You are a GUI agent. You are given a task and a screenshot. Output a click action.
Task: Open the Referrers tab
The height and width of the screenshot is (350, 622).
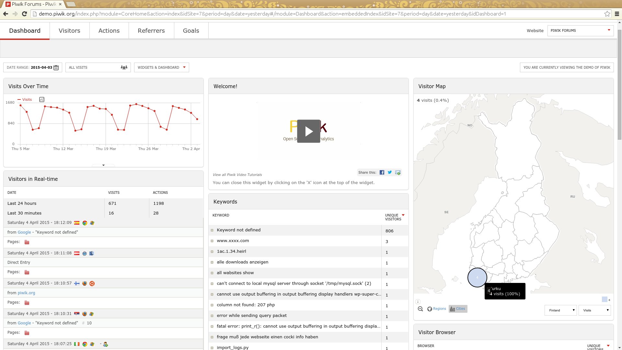coord(151,31)
